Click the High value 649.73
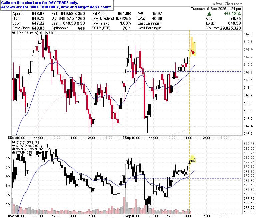Screen dimensions: 260x219 click(x=38, y=18)
